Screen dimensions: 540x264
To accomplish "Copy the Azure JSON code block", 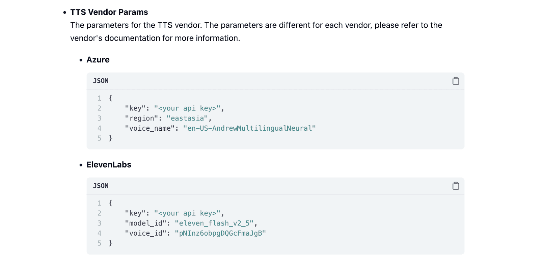I will point(456,81).
